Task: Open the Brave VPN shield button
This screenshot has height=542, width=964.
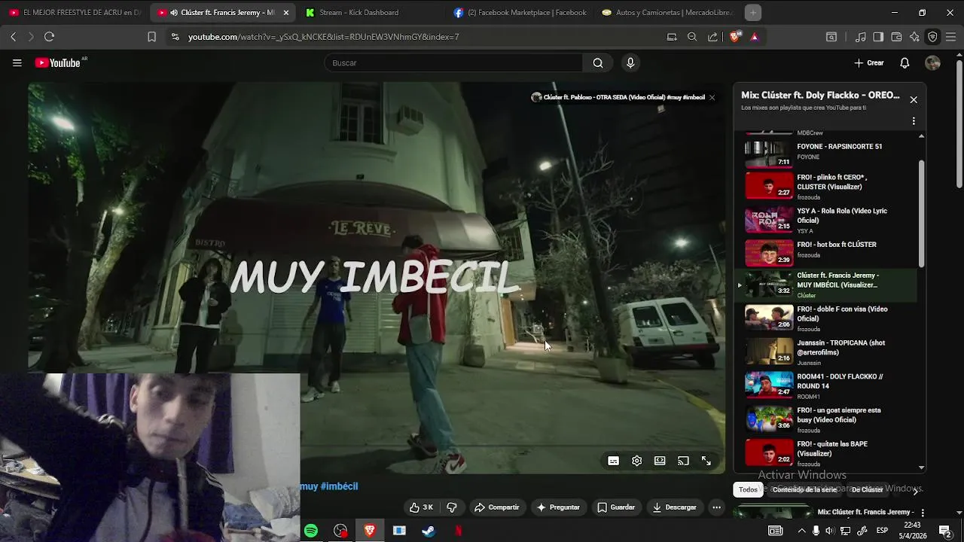Action: tap(932, 36)
